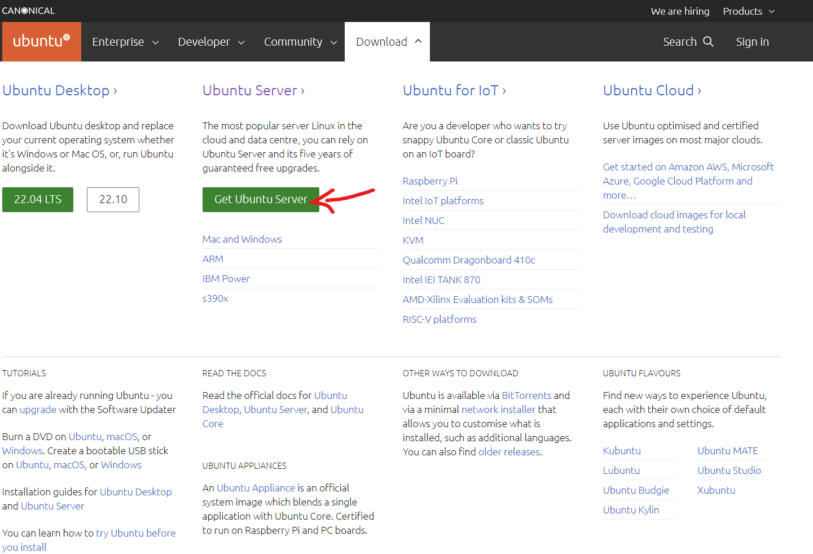Open the Intel NUC link
Image resolution: width=813 pixels, height=554 pixels.
pyautogui.click(x=424, y=221)
